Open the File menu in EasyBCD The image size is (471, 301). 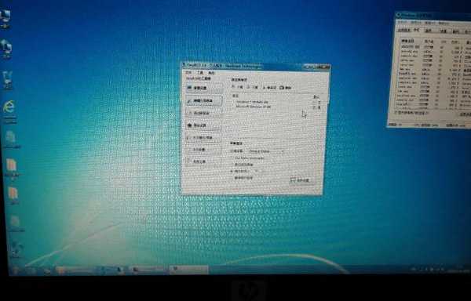[188, 73]
